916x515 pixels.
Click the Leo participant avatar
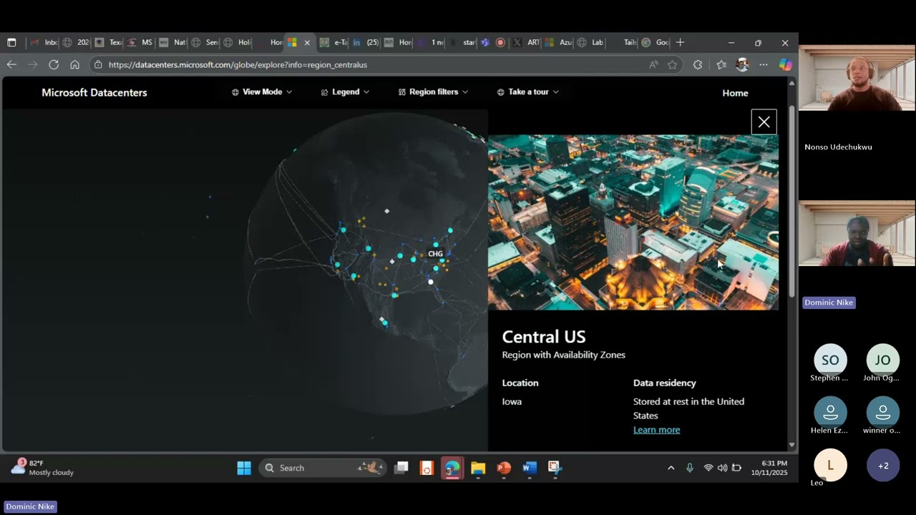click(x=830, y=465)
